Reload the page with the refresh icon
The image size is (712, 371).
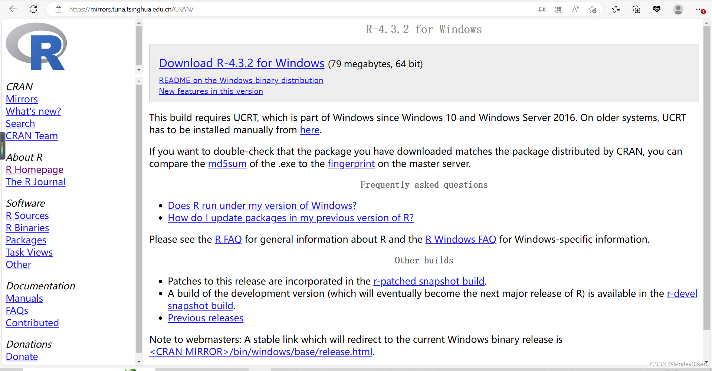click(x=33, y=9)
